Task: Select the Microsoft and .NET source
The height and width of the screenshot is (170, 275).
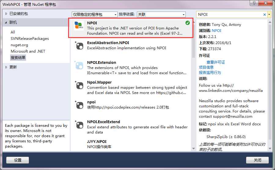Action: [x=28, y=51]
